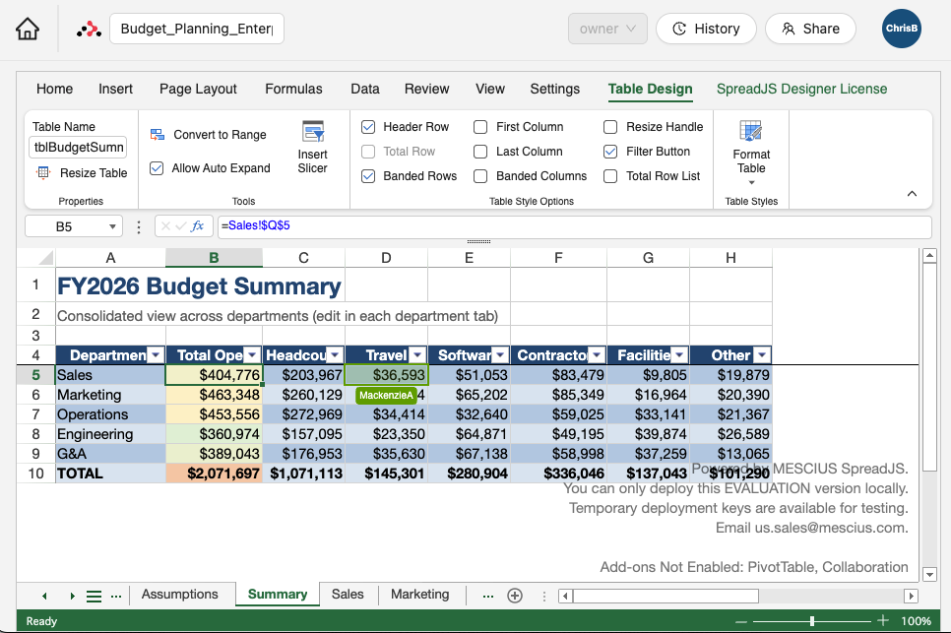Switch to the Table Design ribbon tab
Screen dimensions: 951x633
coord(650,89)
